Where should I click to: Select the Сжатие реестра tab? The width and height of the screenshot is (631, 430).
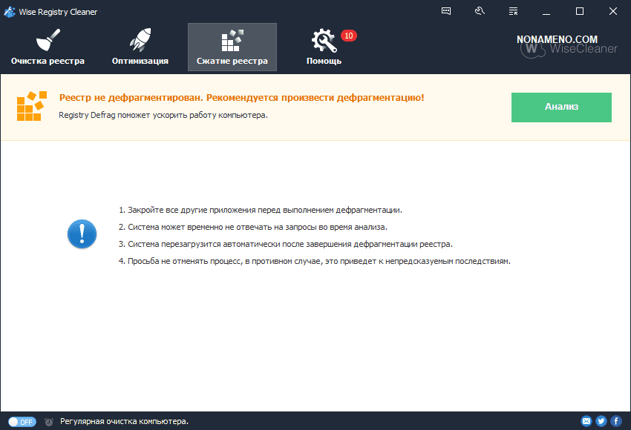[232, 47]
